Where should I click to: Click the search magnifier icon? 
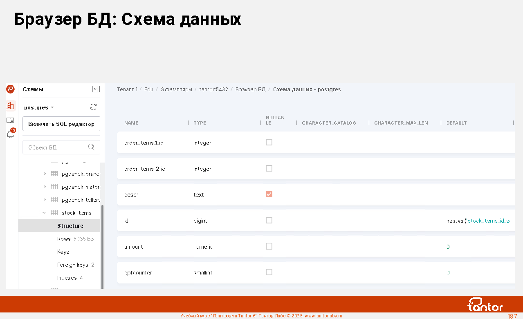(92, 147)
